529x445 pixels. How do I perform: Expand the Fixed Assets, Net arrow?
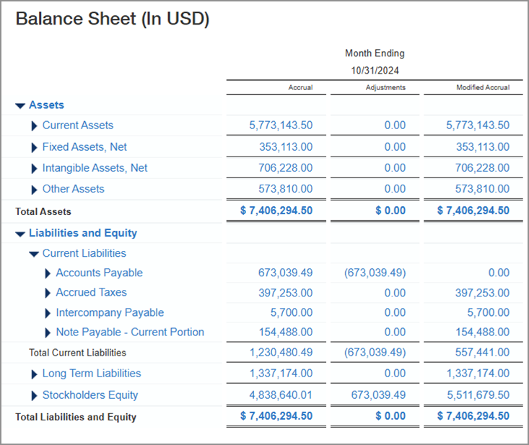click(x=34, y=147)
